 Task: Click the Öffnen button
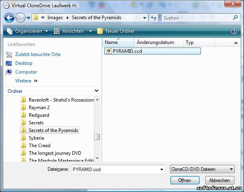point(185,180)
